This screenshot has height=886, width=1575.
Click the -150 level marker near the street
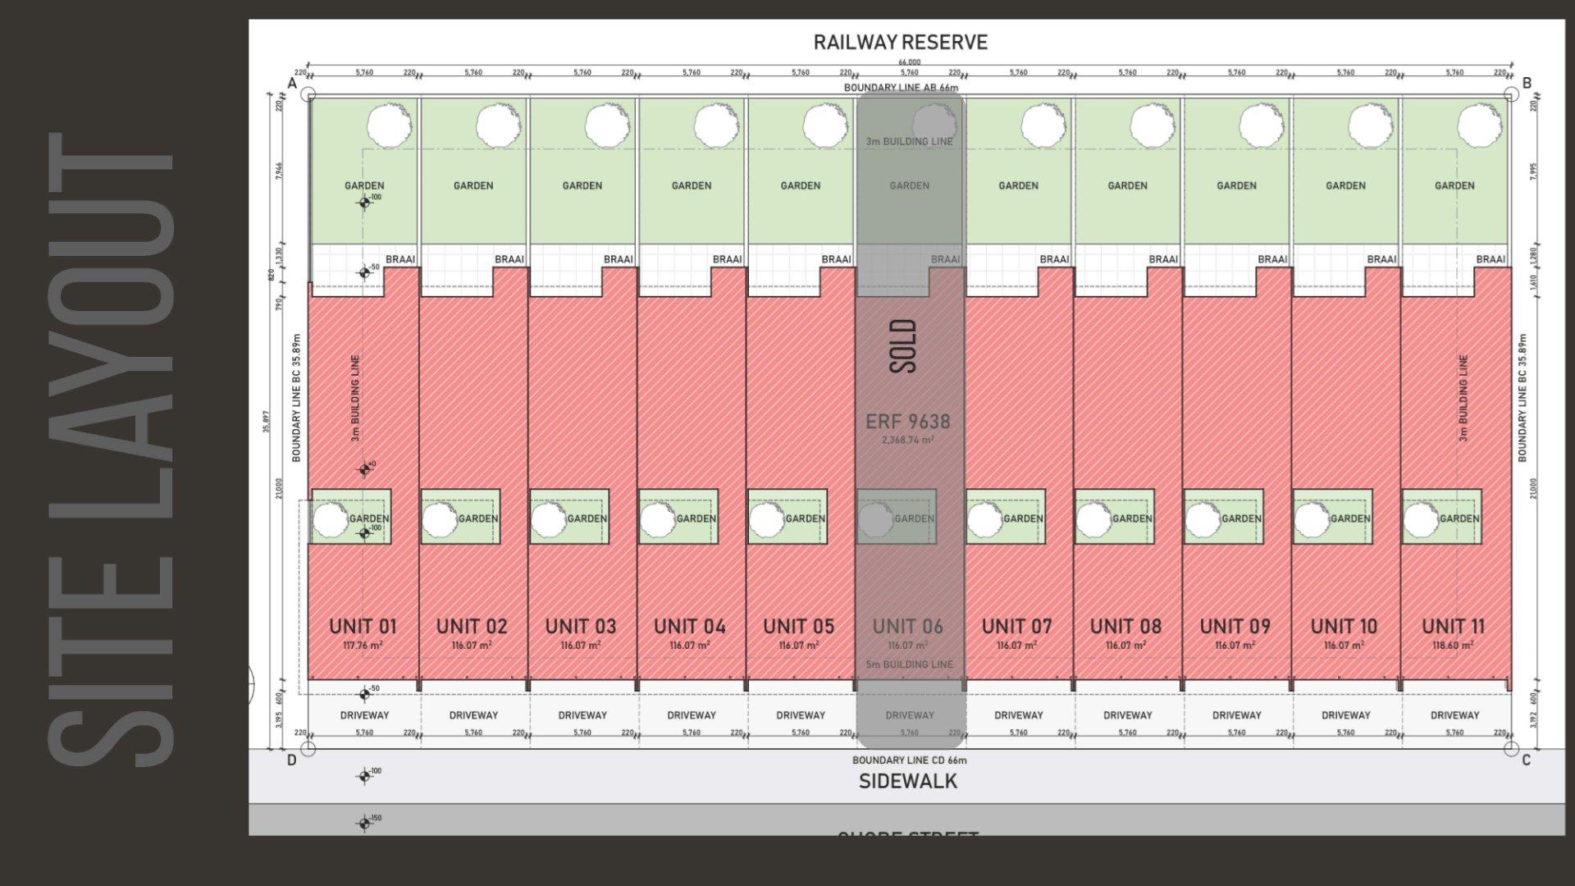(364, 823)
